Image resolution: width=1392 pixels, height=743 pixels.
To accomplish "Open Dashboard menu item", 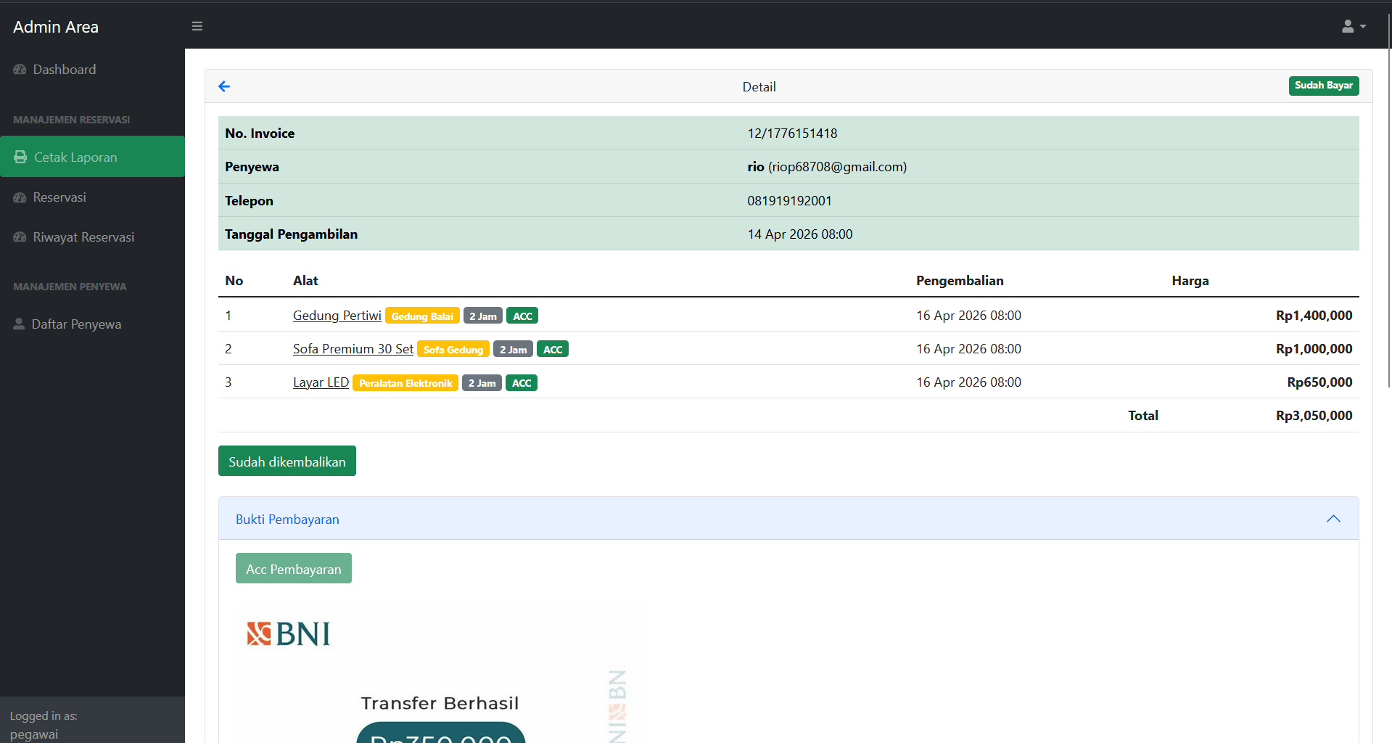I will point(92,70).
